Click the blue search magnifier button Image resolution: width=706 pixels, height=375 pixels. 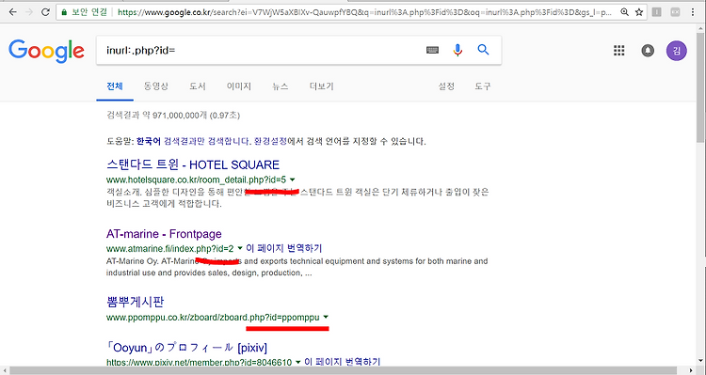[483, 50]
